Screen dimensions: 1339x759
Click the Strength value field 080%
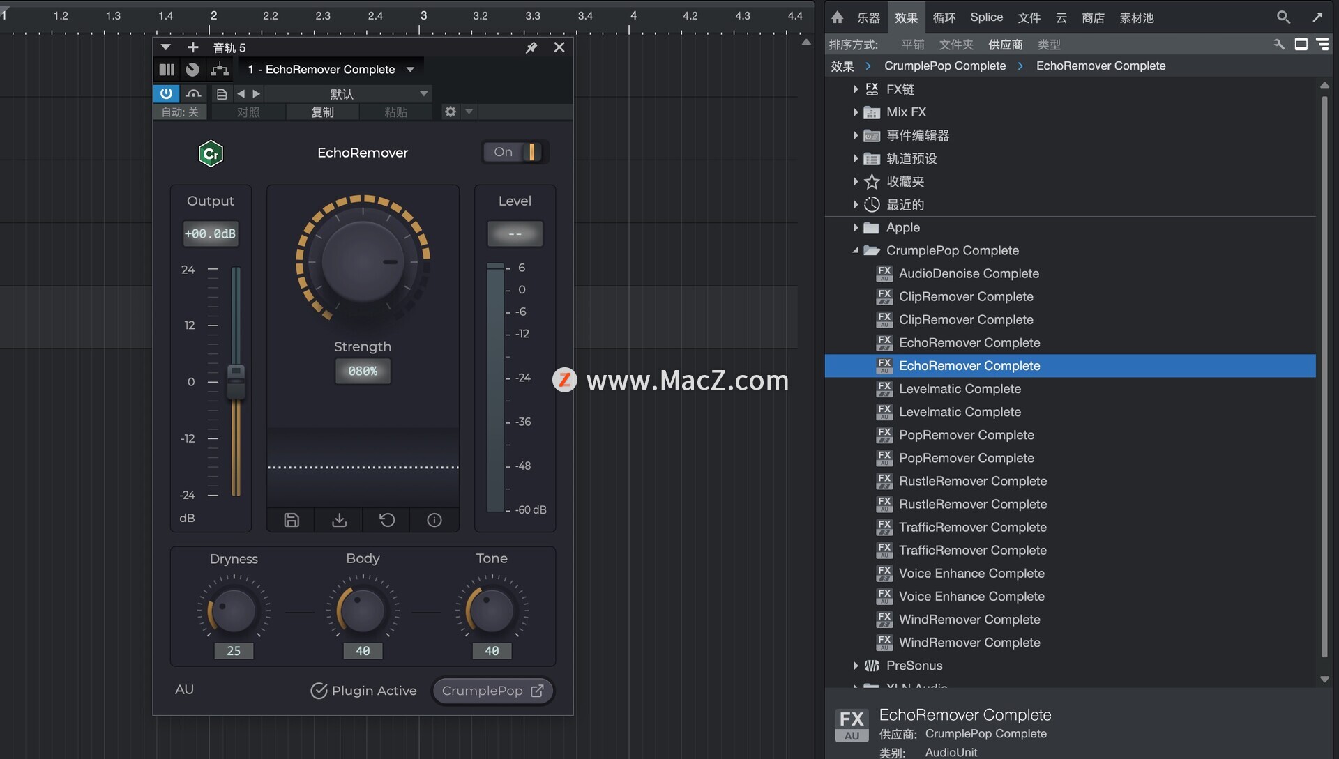pyautogui.click(x=363, y=371)
